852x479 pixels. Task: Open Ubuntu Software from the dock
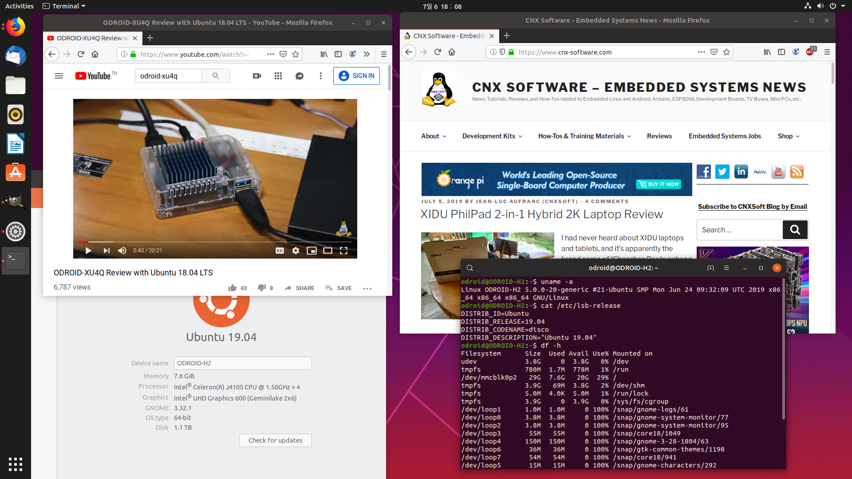(16, 173)
